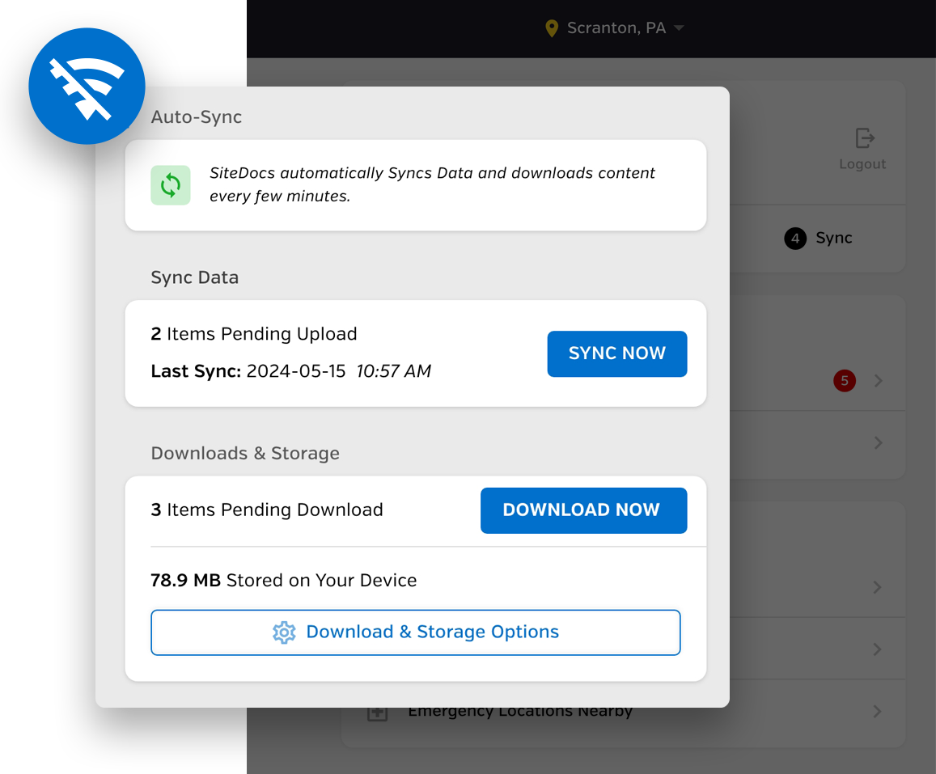The width and height of the screenshot is (936, 774).
Task: Select the Sync menu label
Action: 834,239
